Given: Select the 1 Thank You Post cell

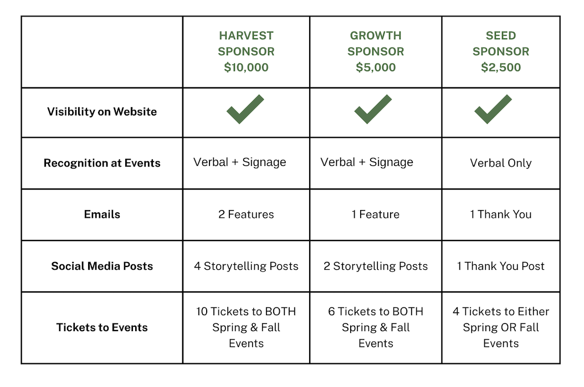Looking at the screenshot, I should 501,266.
